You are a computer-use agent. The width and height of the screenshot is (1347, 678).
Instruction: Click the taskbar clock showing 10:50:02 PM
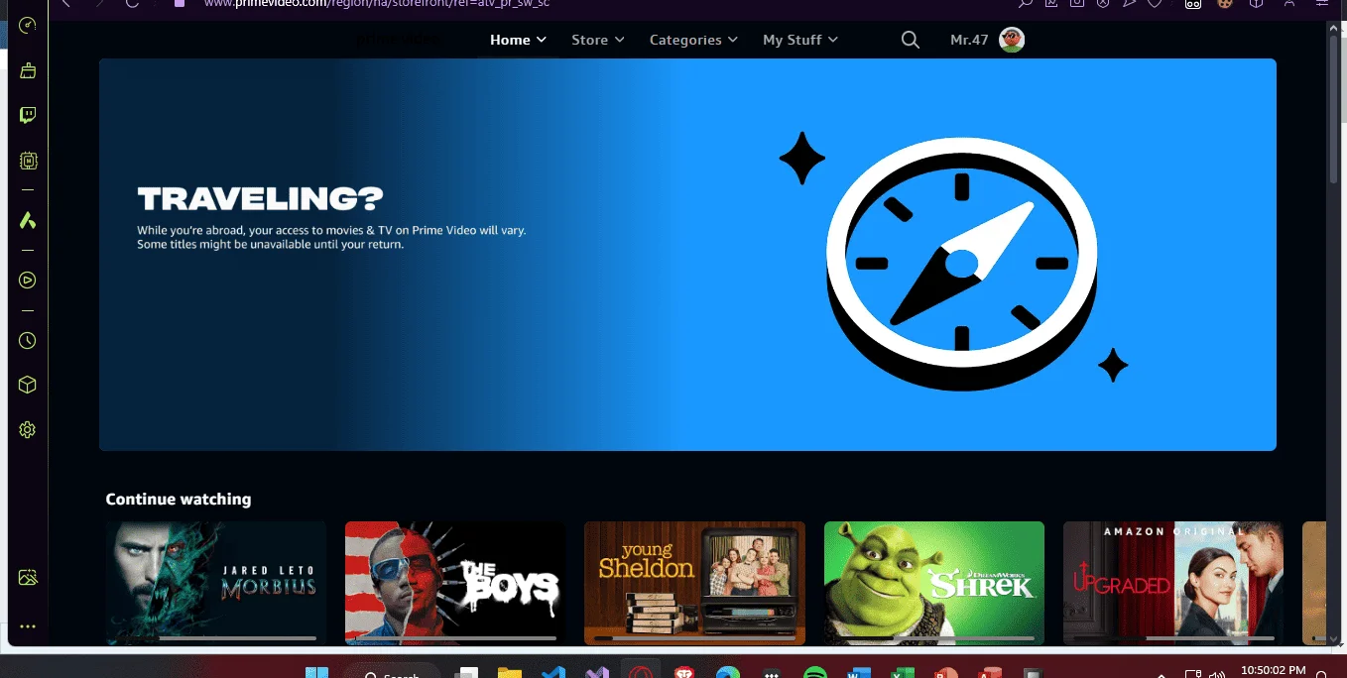pos(1273,671)
